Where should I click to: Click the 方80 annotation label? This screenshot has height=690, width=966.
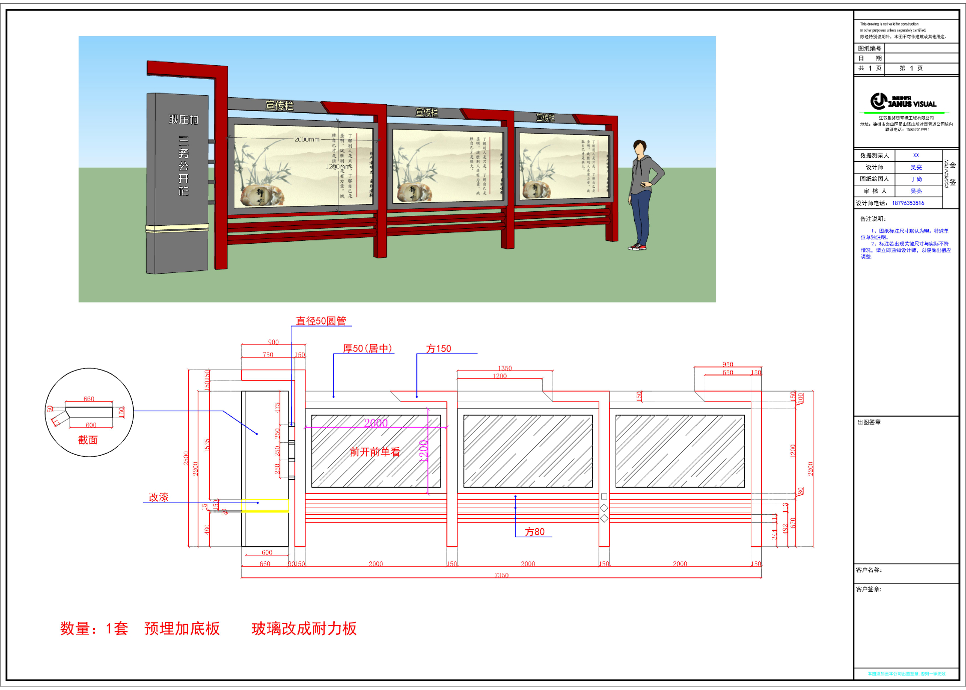coord(534,532)
